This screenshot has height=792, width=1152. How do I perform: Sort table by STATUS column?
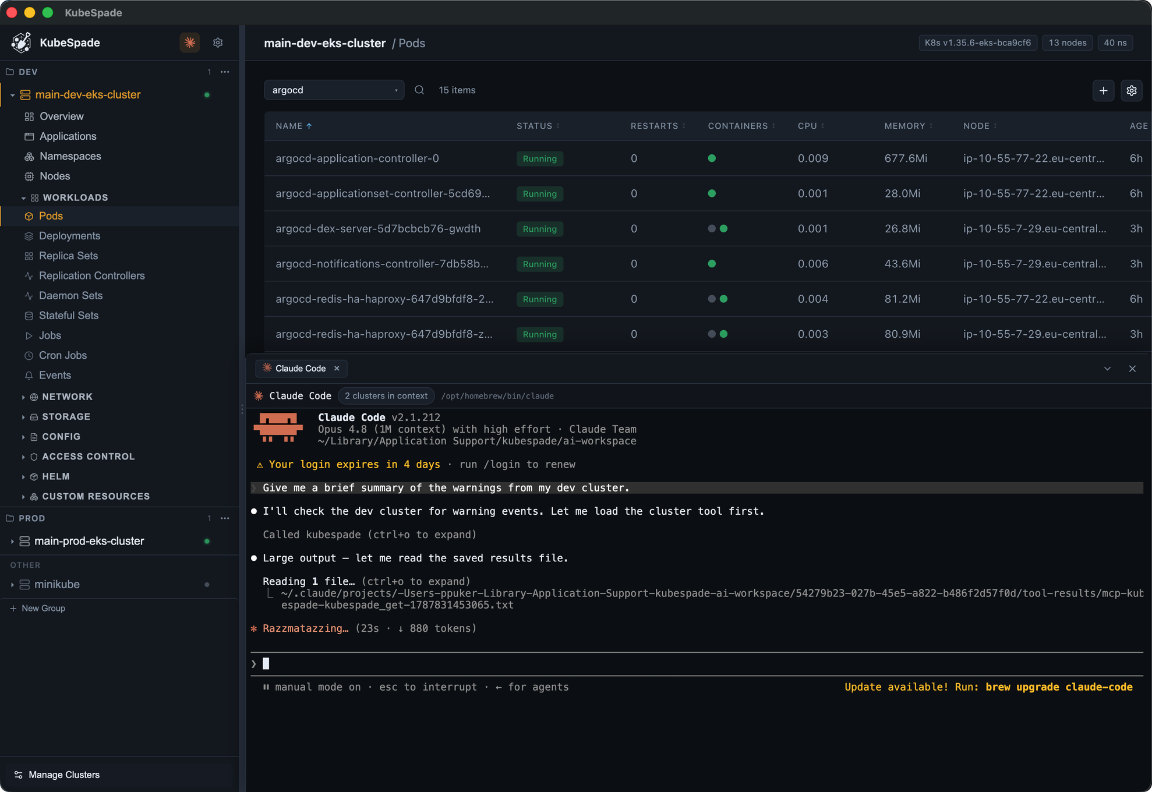tap(538, 126)
